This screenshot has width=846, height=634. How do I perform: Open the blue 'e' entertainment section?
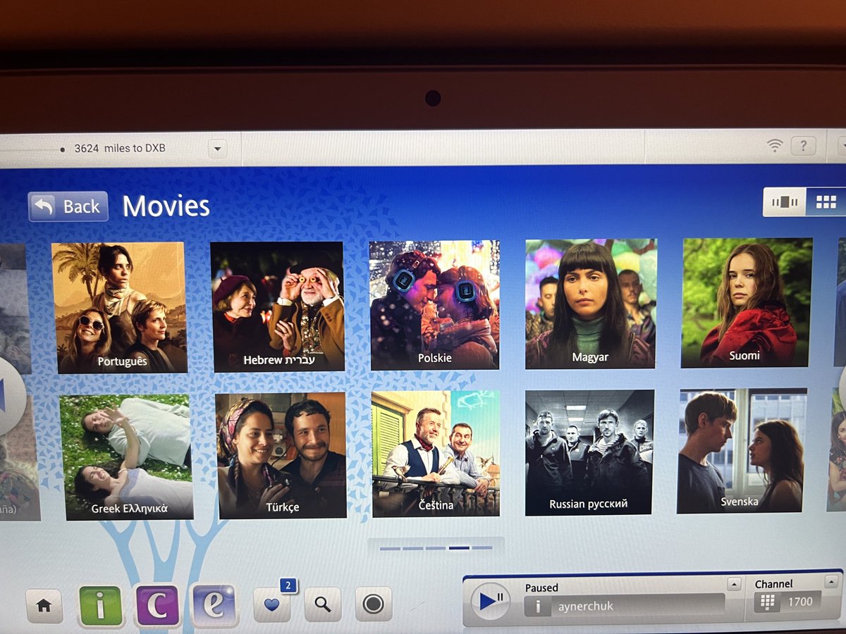coord(214,605)
